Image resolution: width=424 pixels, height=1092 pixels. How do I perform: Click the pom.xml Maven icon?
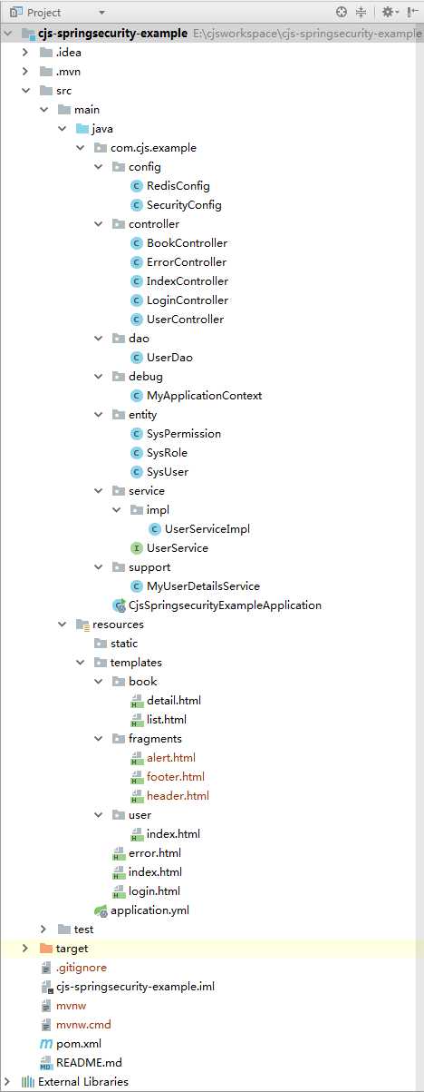(x=46, y=1044)
